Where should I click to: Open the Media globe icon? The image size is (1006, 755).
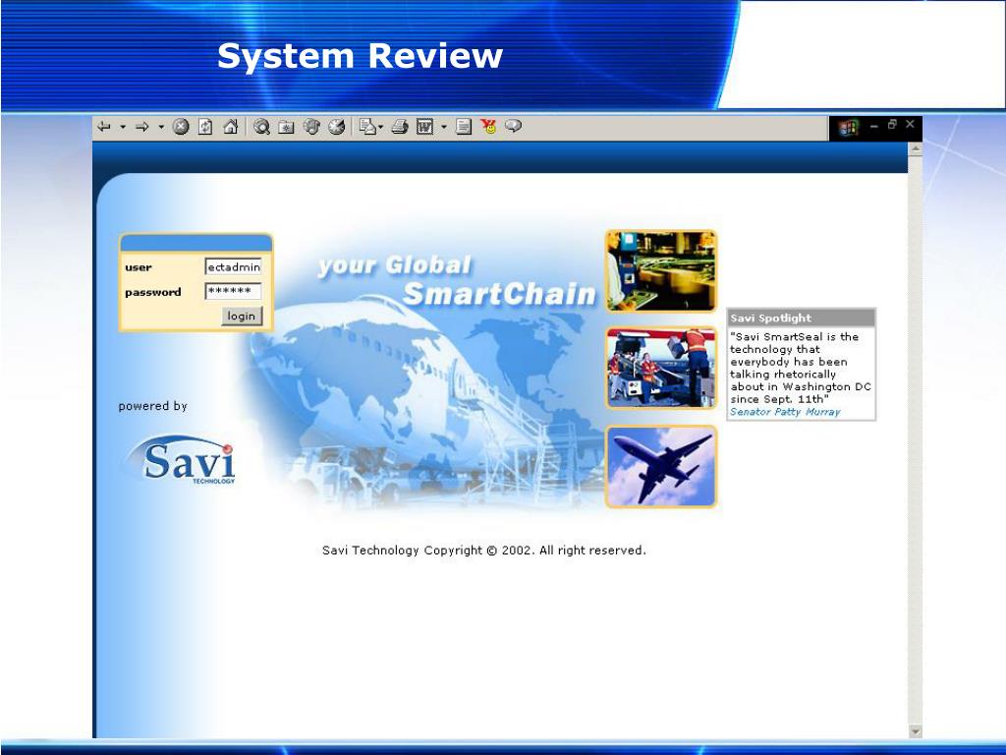tap(311, 127)
